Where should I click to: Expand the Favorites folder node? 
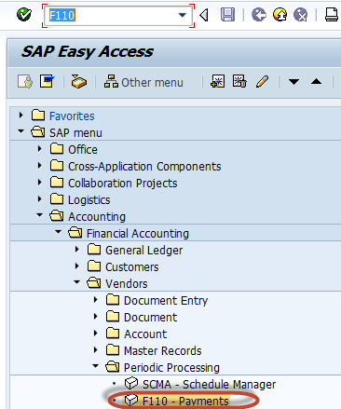[21, 116]
